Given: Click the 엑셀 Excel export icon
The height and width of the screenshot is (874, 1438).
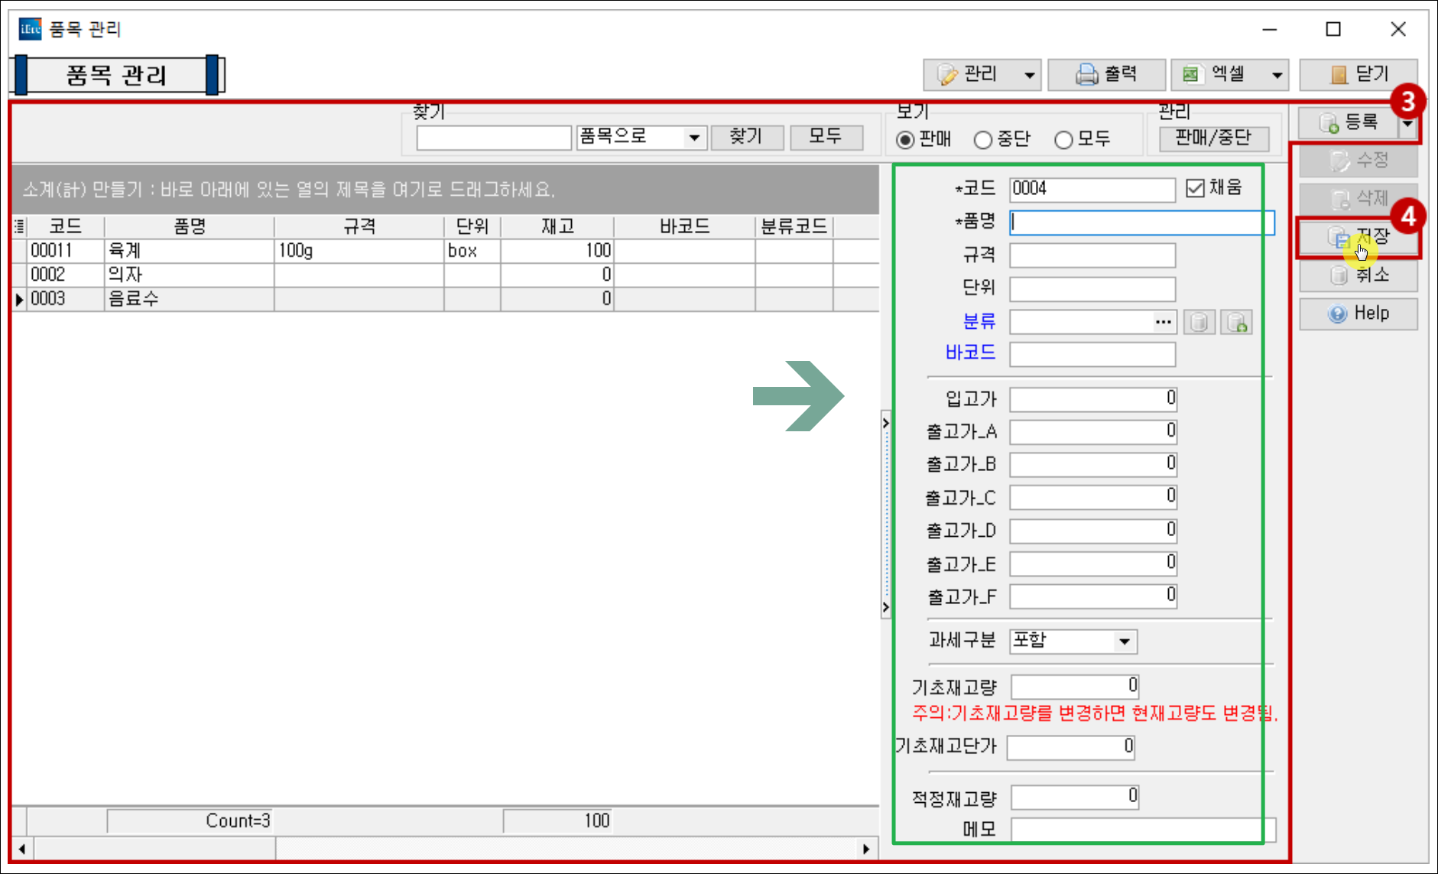Looking at the screenshot, I should point(1193,74).
